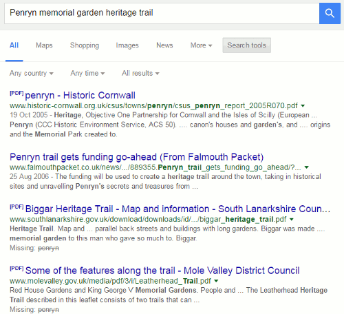Open the green arrow beside southlanarkshire URL

click(292, 220)
